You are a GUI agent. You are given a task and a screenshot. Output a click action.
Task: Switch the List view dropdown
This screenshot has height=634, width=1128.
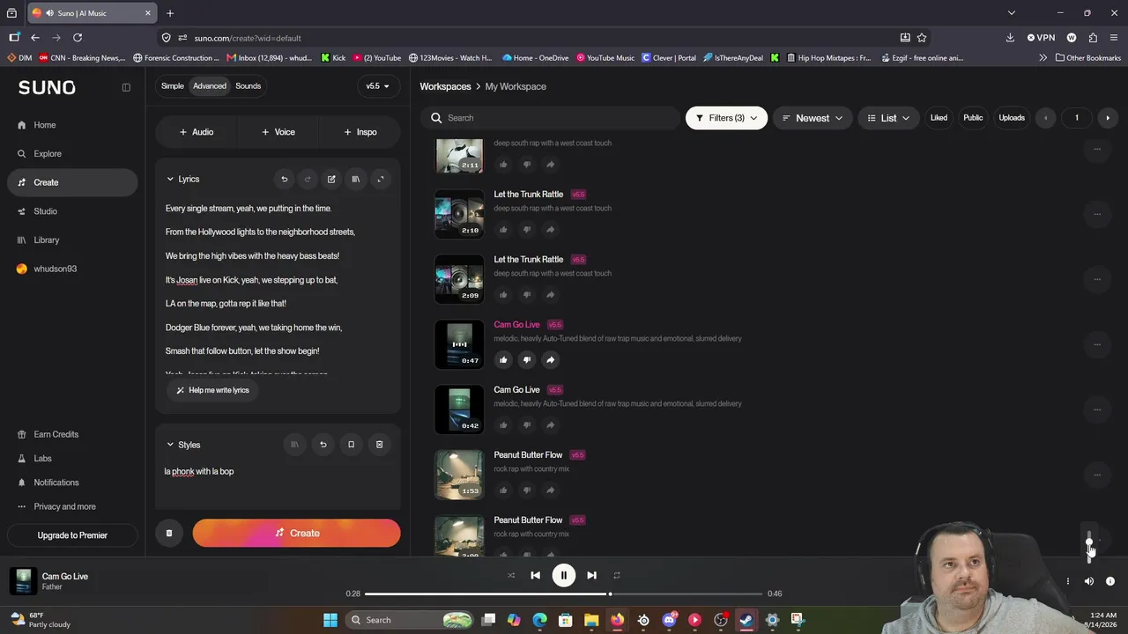point(888,118)
